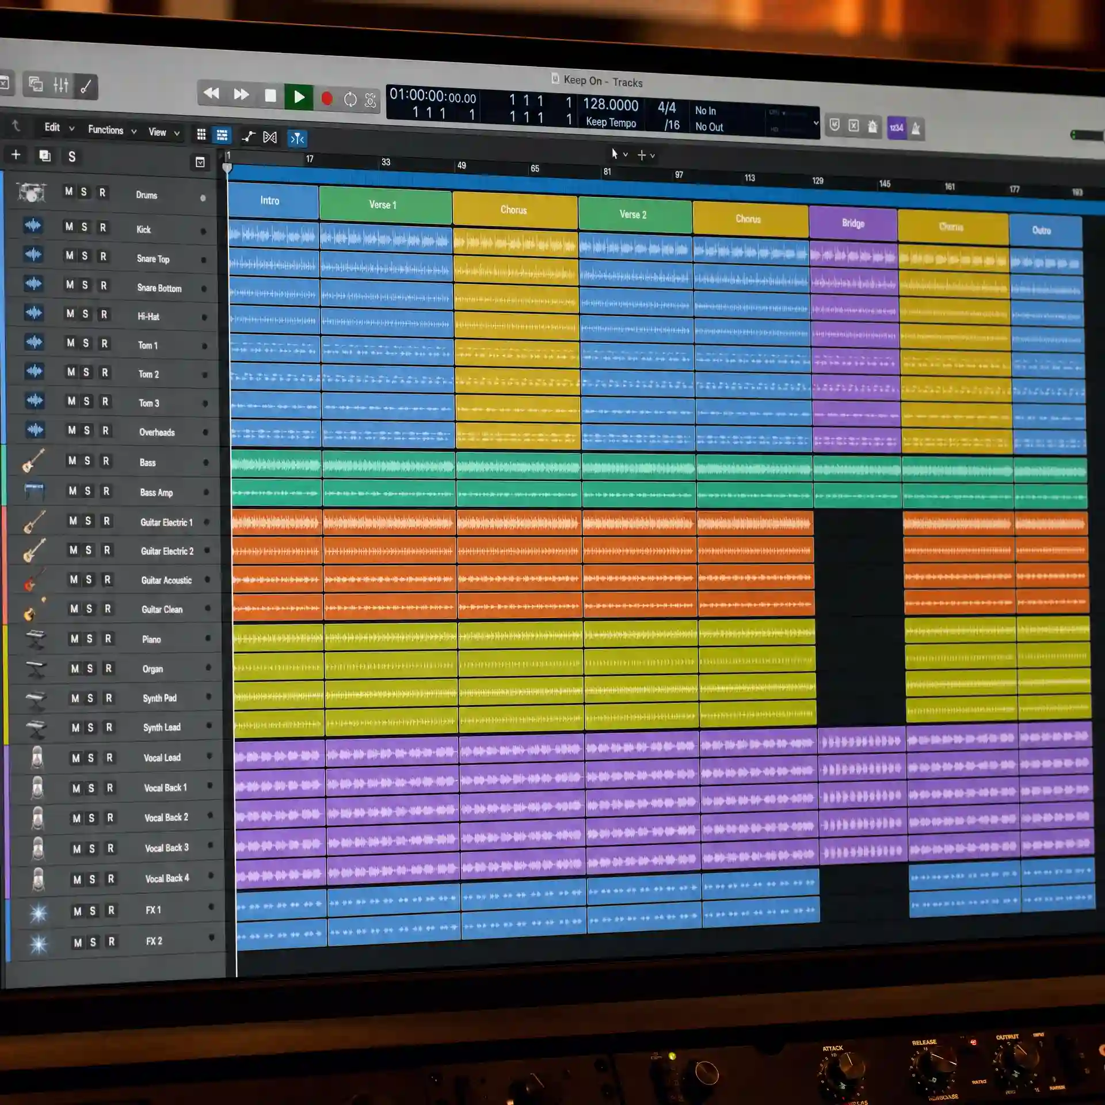Click the Guitar Clean track icon
Image resolution: width=1105 pixels, height=1105 pixels.
pyautogui.click(x=34, y=610)
